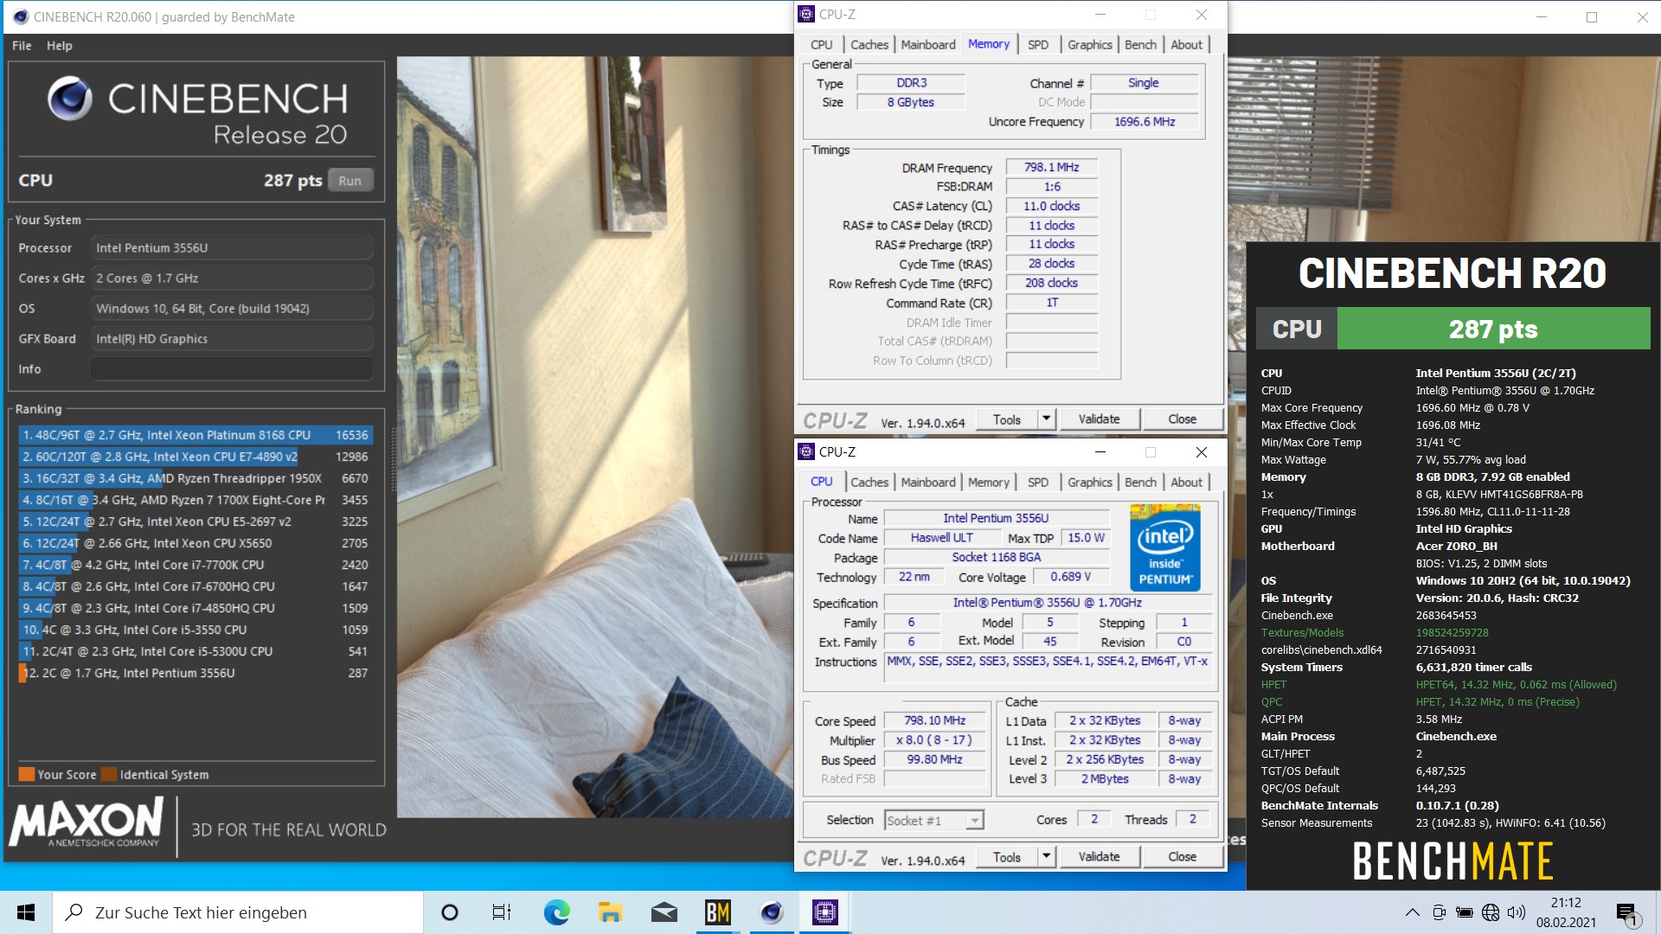Open the Mail app from taskbar
Viewport: 1661px width, 934px height.
pos(664,912)
